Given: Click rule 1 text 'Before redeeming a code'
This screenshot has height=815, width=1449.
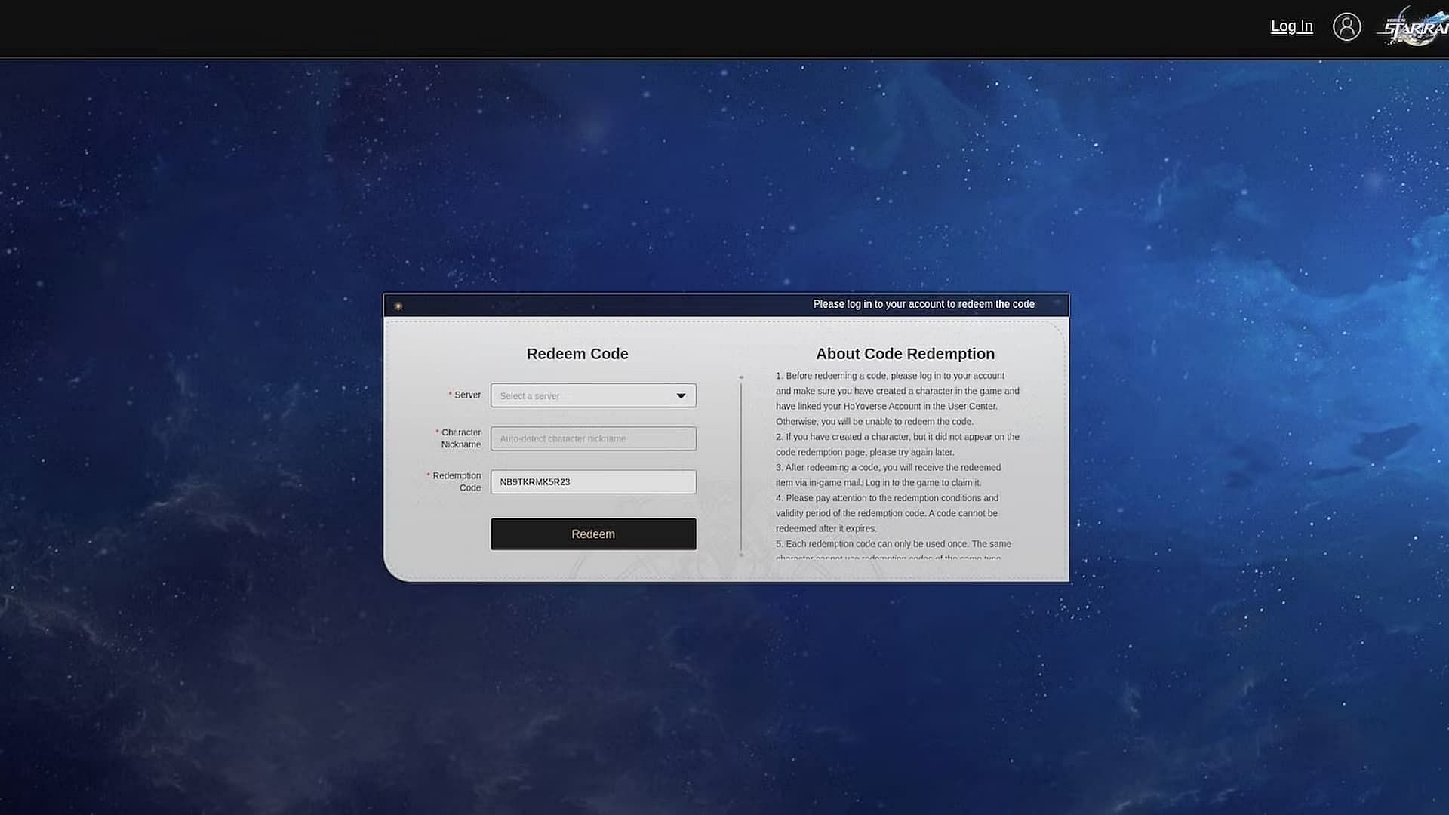Looking at the screenshot, I should pyautogui.click(x=897, y=398).
